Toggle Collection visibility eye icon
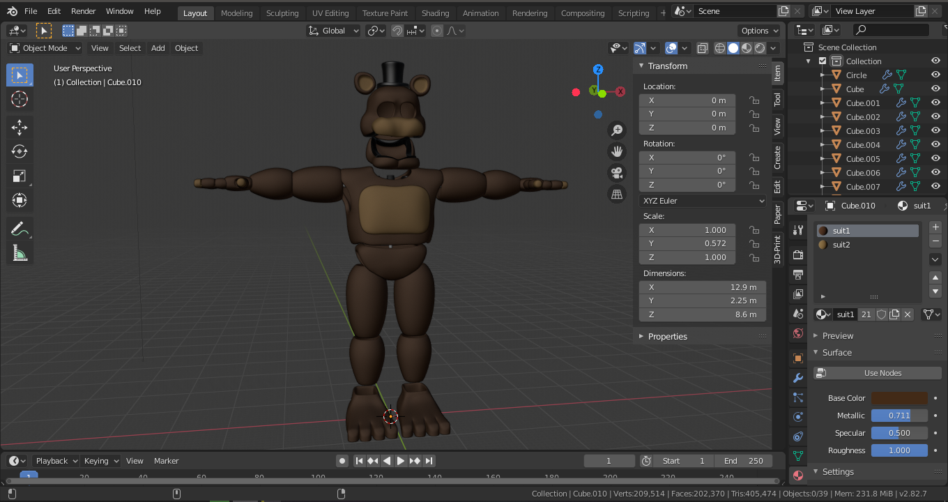 (936, 61)
